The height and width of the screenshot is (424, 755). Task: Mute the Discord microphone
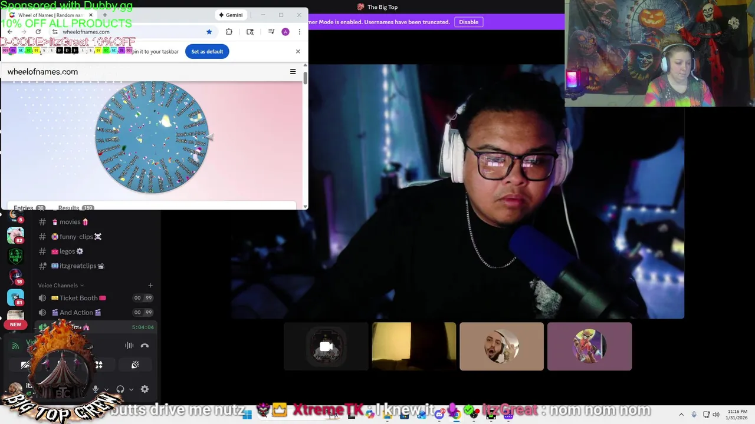(x=96, y=389)
